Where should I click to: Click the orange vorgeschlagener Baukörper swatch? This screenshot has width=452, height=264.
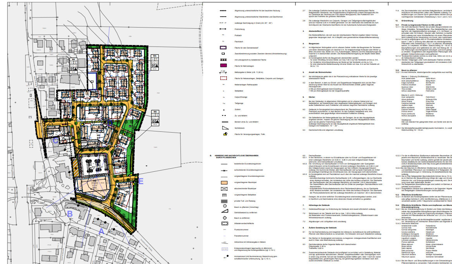click(x=224, y=182)
